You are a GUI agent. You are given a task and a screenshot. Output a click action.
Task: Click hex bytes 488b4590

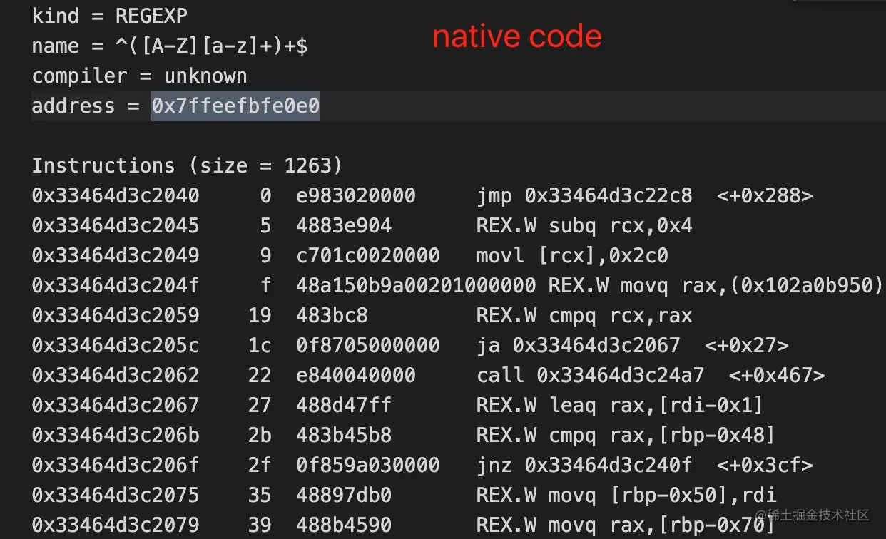pos(344,525)
